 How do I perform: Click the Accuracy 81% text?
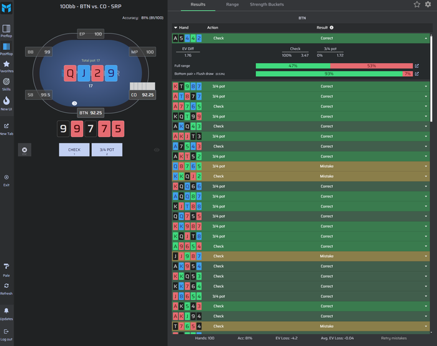[x=143, y=18]
